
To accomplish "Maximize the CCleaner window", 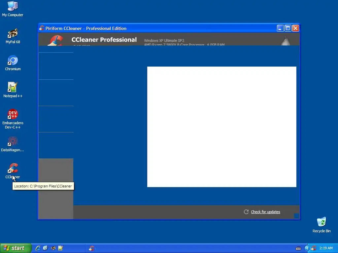I will 288,28.
